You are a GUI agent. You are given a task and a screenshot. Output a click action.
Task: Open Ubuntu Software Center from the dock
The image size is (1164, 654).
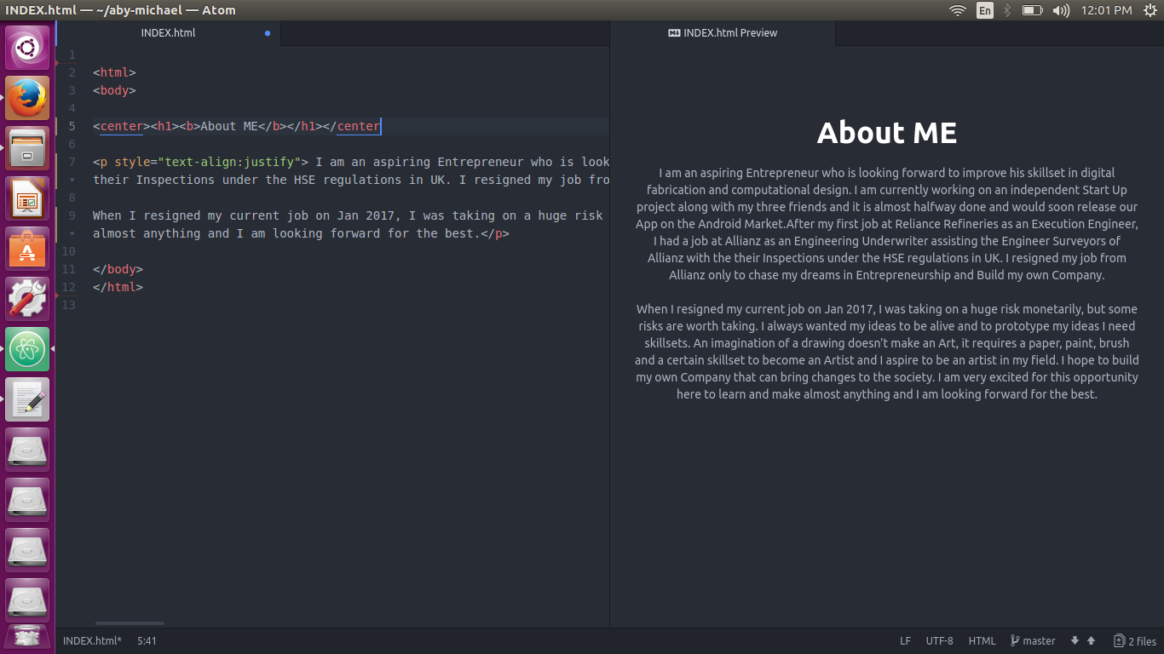click(x=27, y=249)
